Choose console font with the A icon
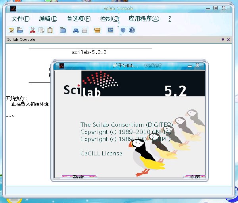The width and height of the screenshot is (238, 203). pyautogui.click(x=76, y=30)
